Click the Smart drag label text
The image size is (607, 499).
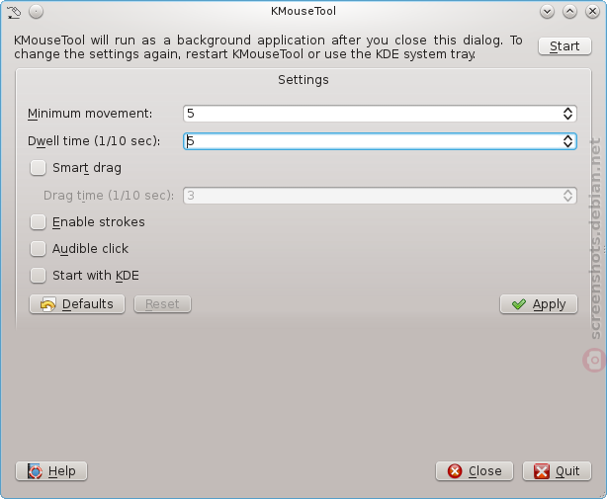pos(87,168)
